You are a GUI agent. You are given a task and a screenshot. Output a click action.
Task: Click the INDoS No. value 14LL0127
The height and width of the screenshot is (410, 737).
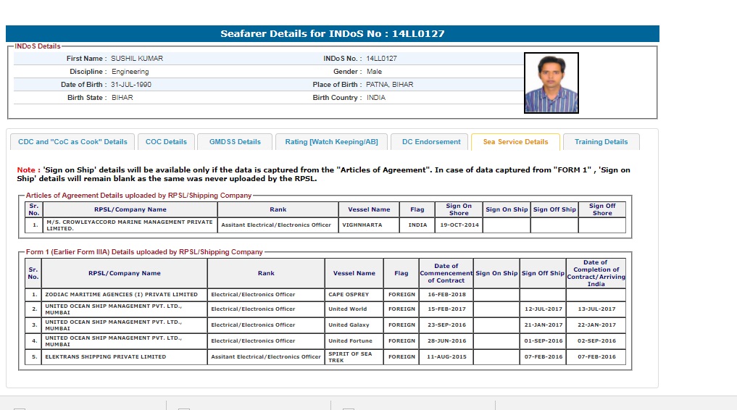381,59
